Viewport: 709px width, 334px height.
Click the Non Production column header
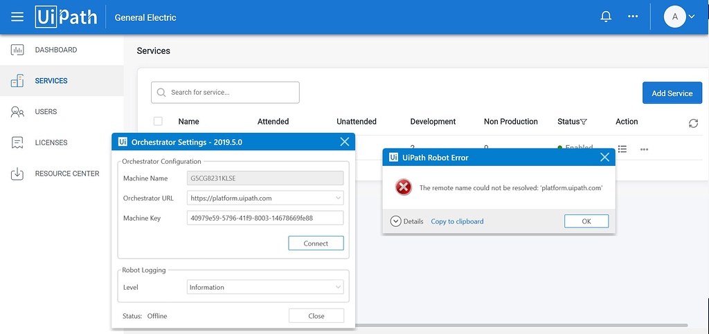(x=511, y=122)
